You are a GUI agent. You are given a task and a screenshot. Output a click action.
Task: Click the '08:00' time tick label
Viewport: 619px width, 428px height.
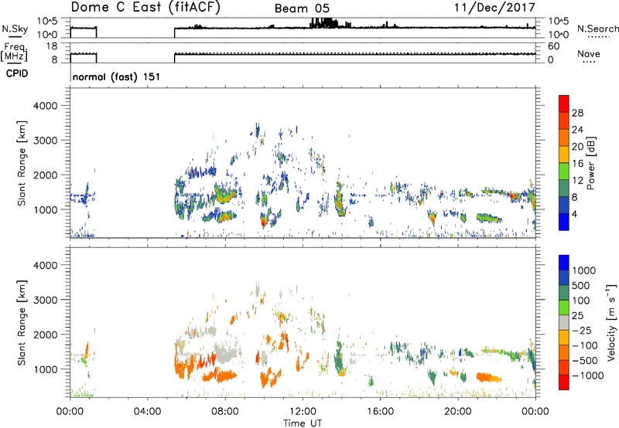(x=225, y=412)
